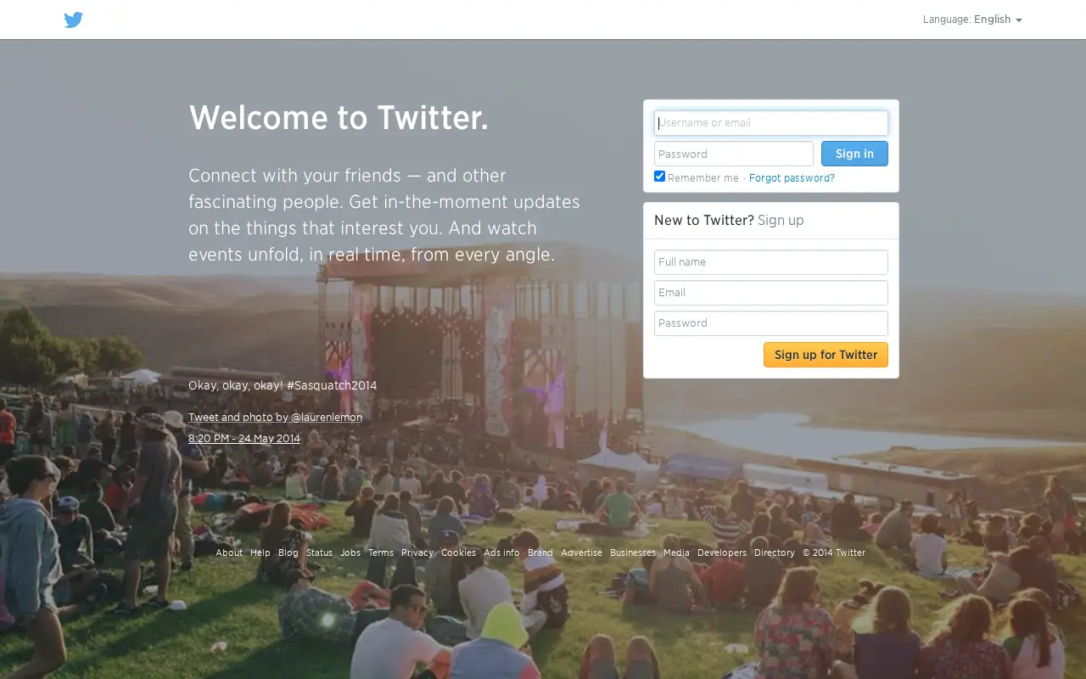The width and height of the screenshot is (1086, 679).
Task: Open the Forgot password? link
Action: (x=792, y=178)
